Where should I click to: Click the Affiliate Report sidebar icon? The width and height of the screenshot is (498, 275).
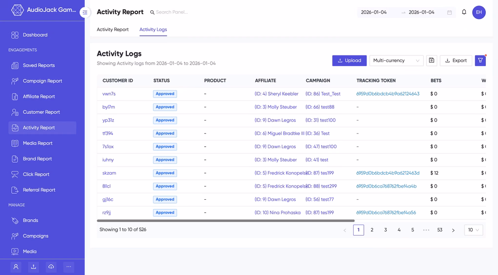15,96
